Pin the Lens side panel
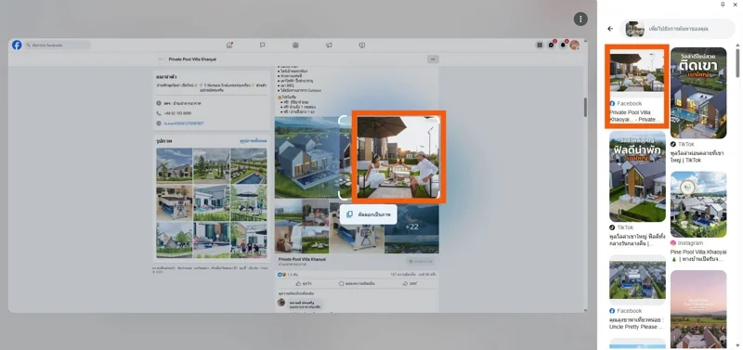The image size is (743, 350). [x=723, y=5]
